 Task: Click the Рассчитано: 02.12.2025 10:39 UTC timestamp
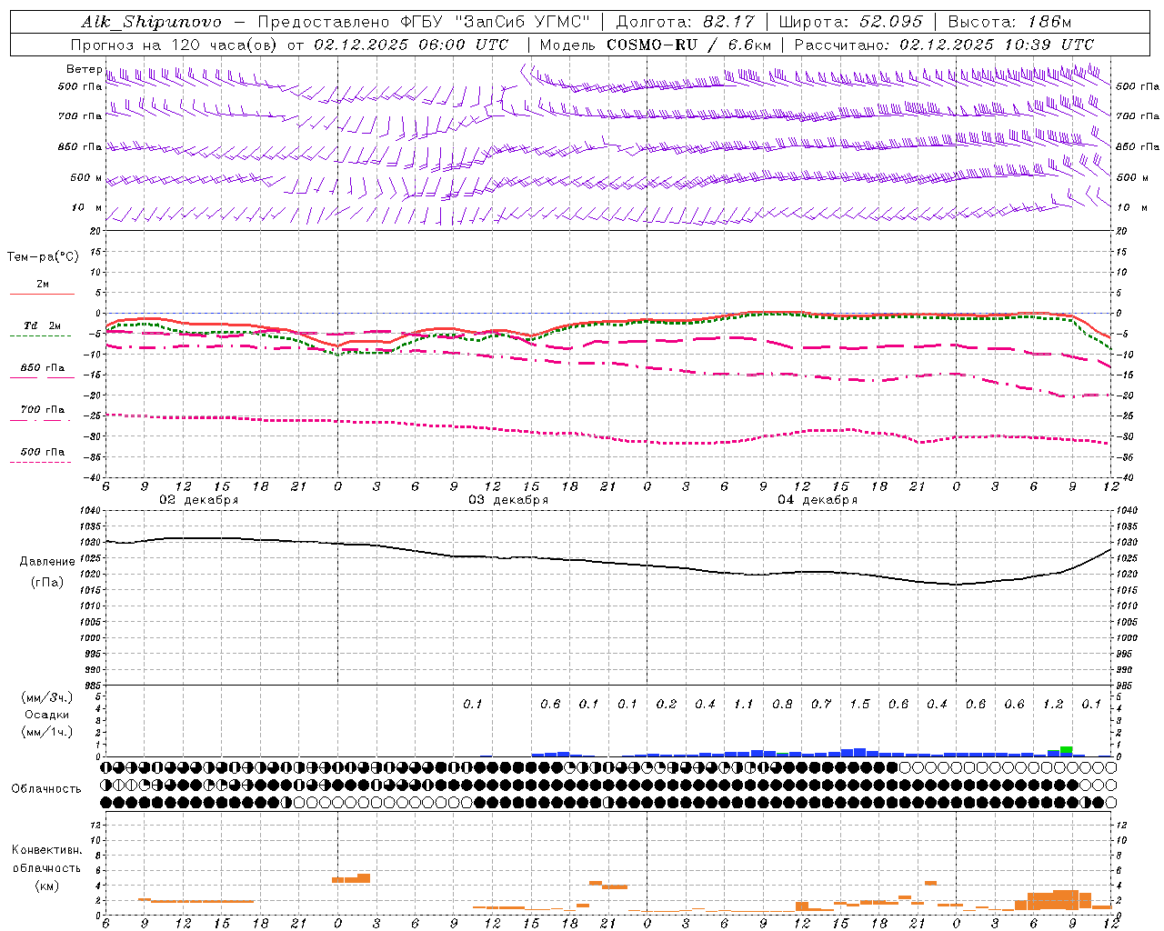pos(944,45)
